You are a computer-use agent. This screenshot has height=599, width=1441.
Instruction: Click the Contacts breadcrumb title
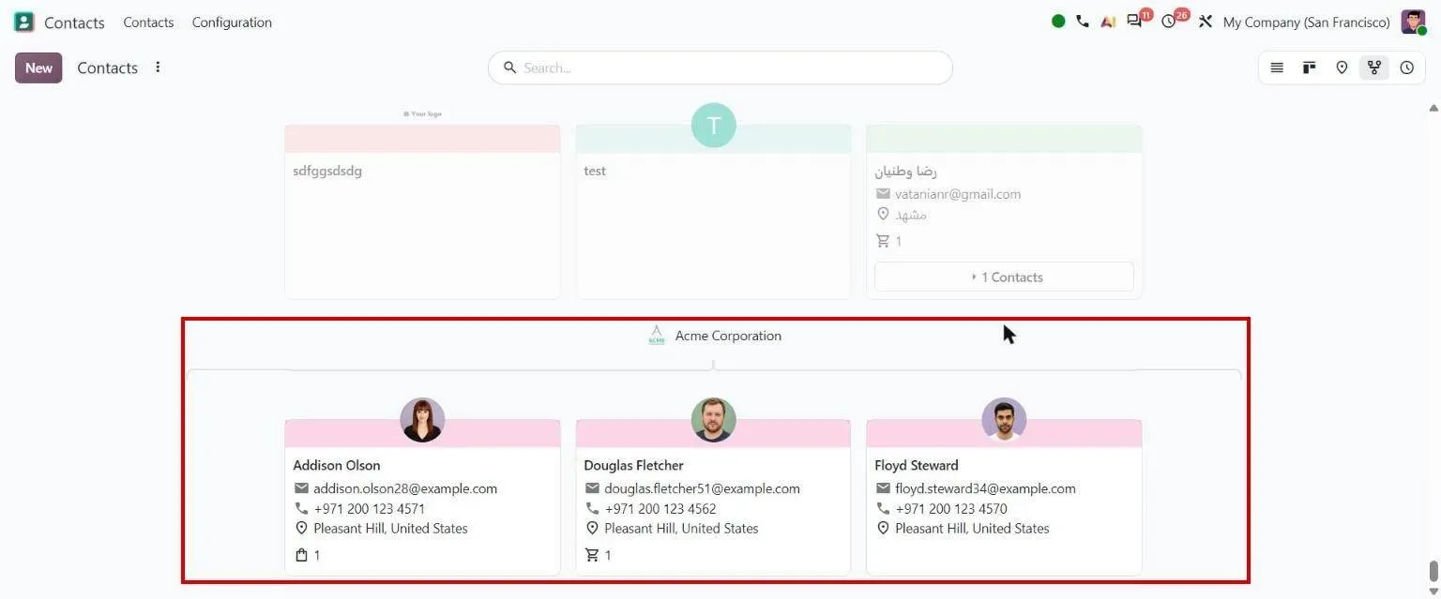coord(107,67)
